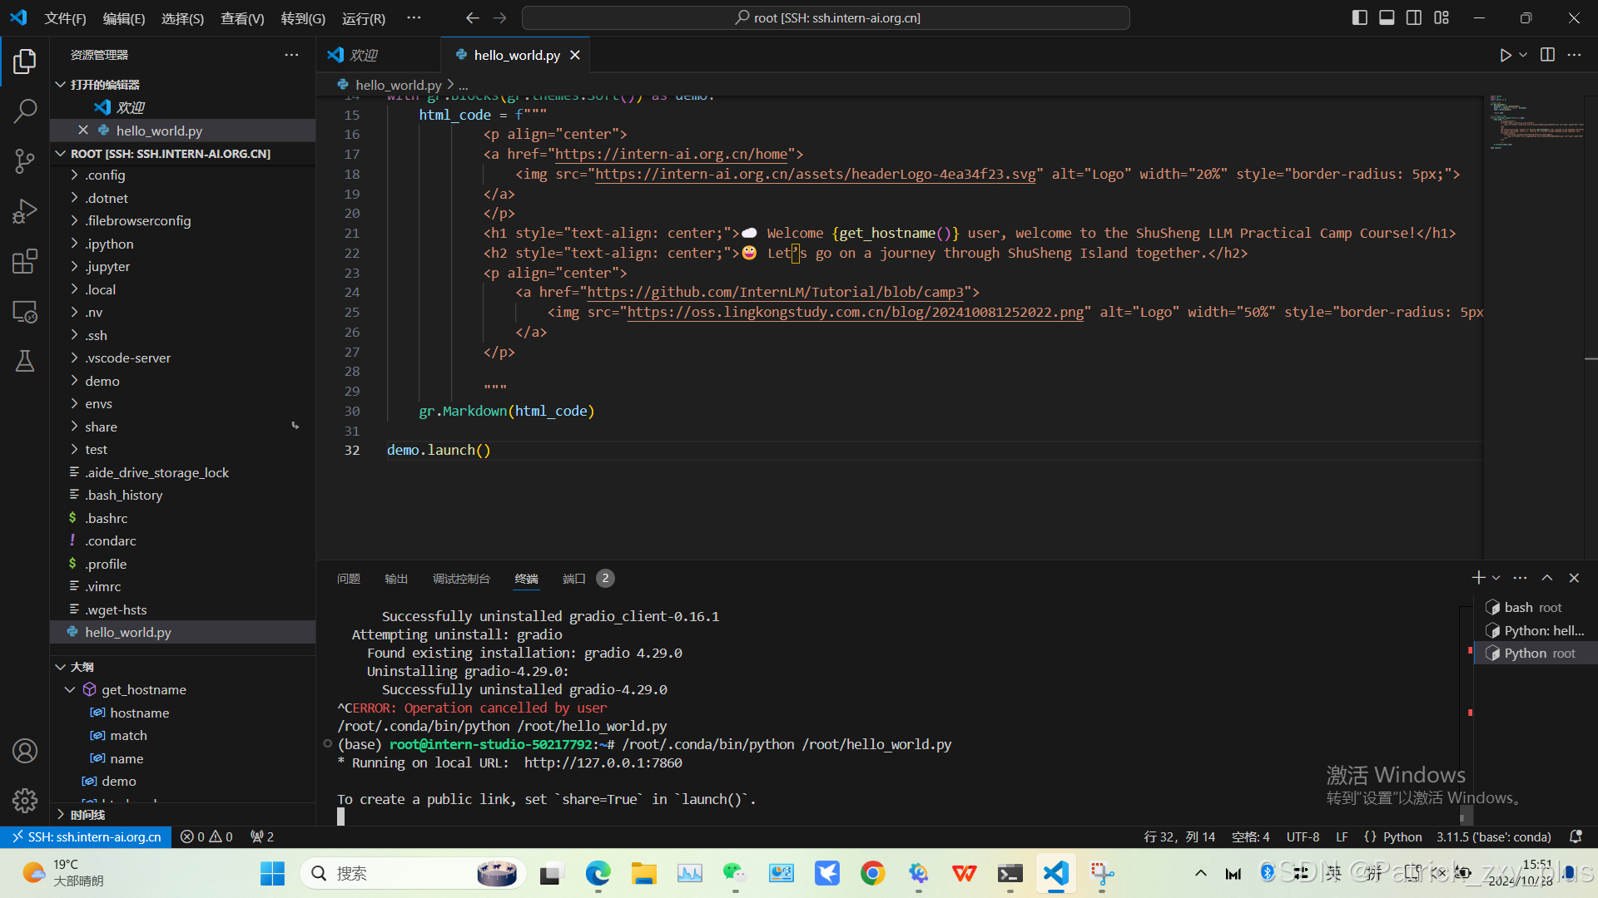This screenshot has height=898, width=1598.
Task: Switch to the 输出 panel tab
Action: pos(396,579)
